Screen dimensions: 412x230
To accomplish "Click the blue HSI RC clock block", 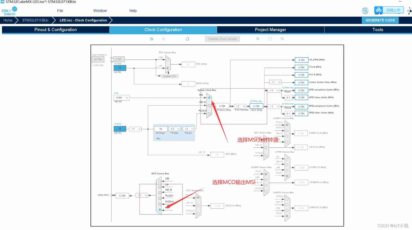I will [120, 129].
